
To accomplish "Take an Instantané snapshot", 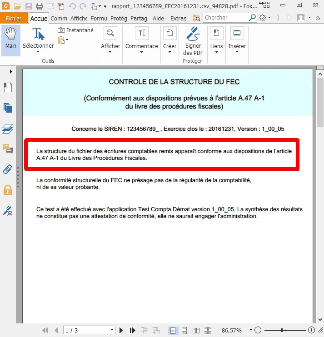I will click(x=76, y=30).
